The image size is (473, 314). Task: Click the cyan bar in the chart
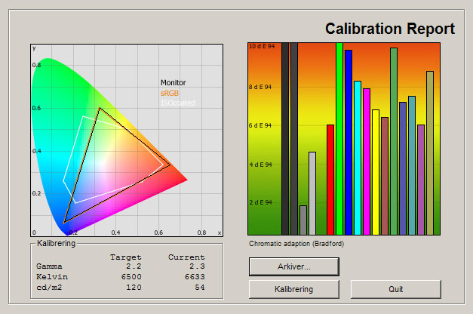(x=358, y=158)
